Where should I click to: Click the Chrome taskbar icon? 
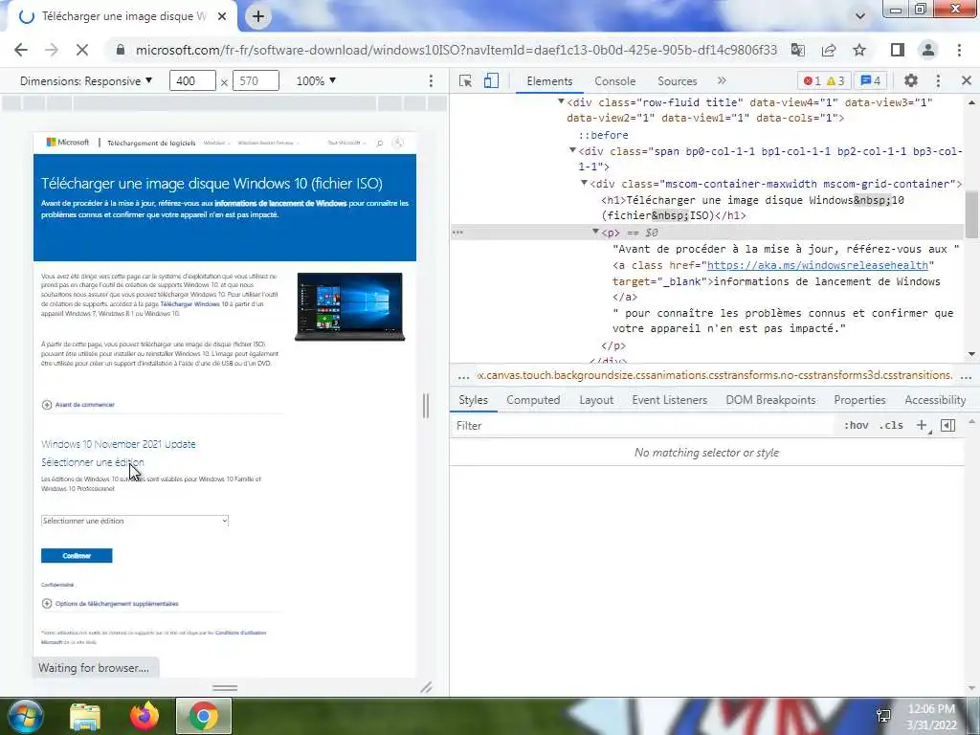[204, 716]
